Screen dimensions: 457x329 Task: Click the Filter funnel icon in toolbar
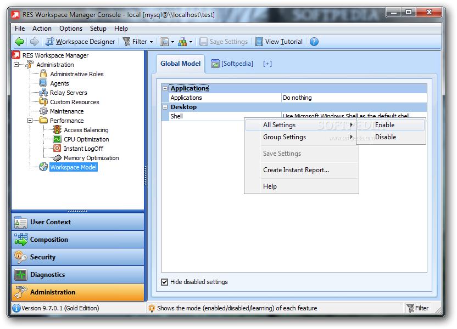tap(126, 42)
